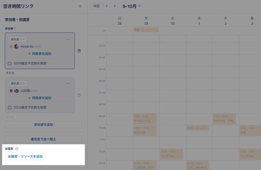Close the 空き時間リンク panel

coord(80,6)
